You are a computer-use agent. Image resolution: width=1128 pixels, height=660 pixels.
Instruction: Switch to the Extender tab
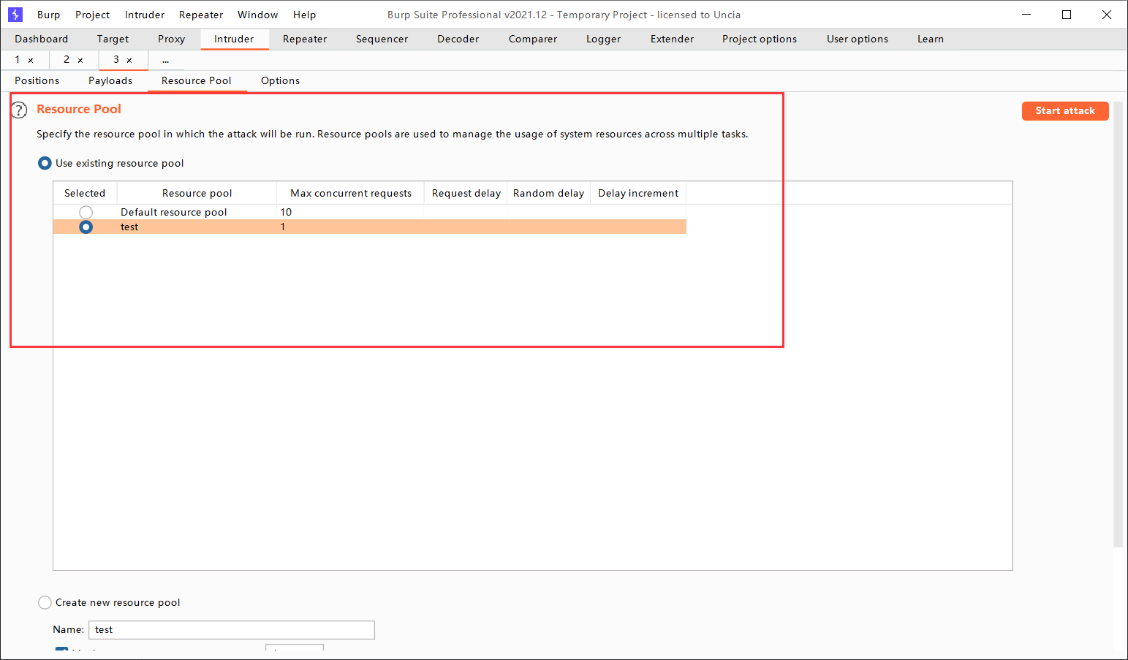673,39
